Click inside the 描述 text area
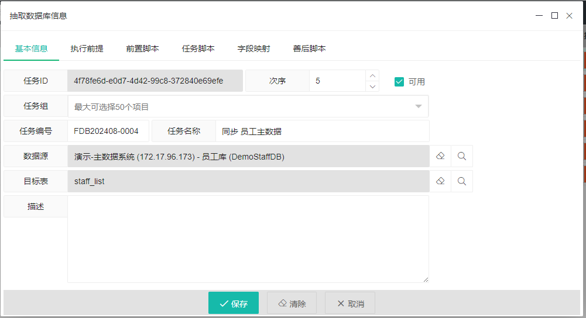586x318 pixels. [248, 239]
